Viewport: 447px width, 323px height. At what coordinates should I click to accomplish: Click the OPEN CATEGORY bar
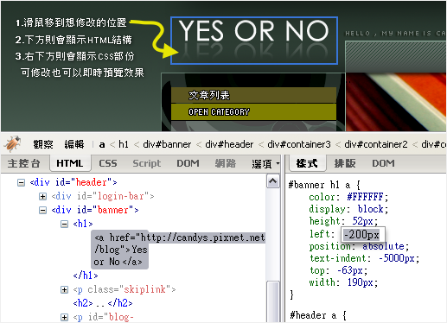tap(253, 111)
